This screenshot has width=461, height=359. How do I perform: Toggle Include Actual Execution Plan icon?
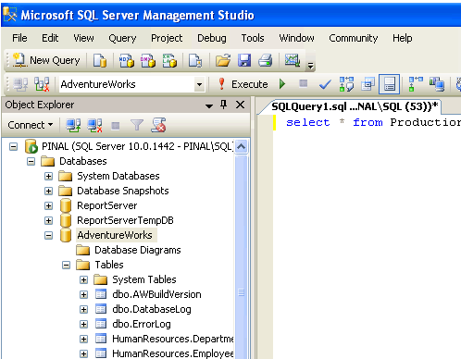click(416, 84)
